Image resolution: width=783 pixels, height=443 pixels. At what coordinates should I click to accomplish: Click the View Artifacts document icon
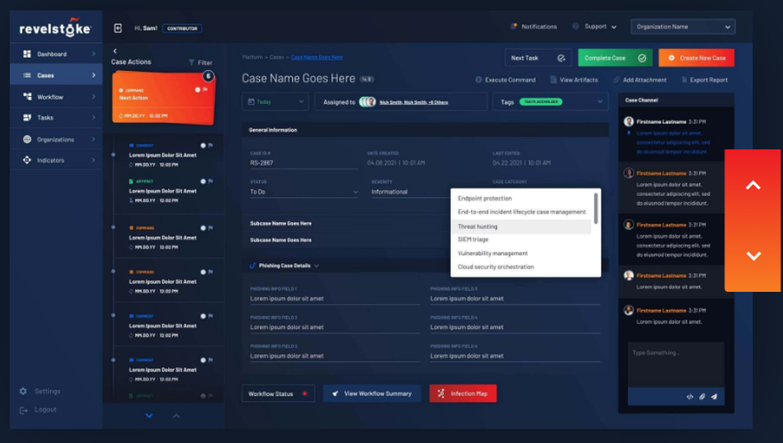coord(554,80)
